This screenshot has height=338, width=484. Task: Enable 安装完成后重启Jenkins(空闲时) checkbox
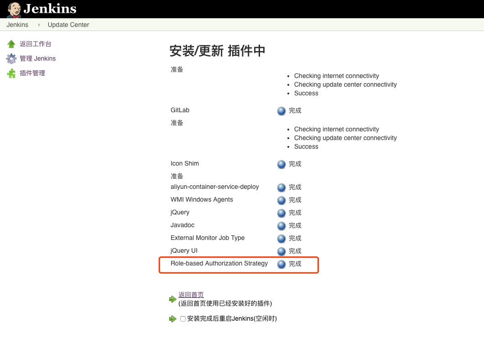click(183, 319)
